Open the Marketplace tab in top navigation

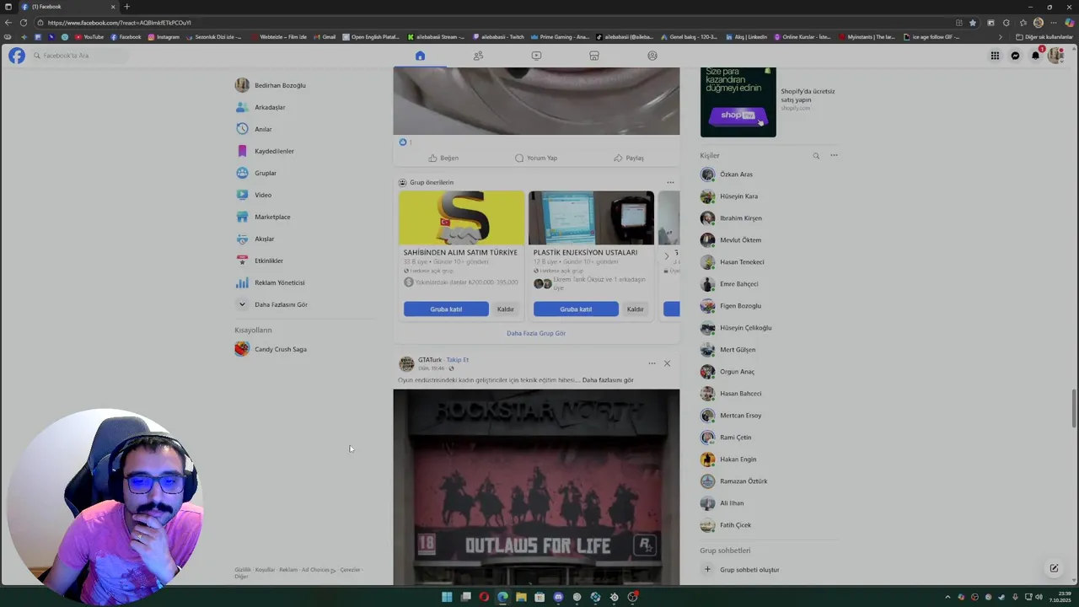point(594,56)
